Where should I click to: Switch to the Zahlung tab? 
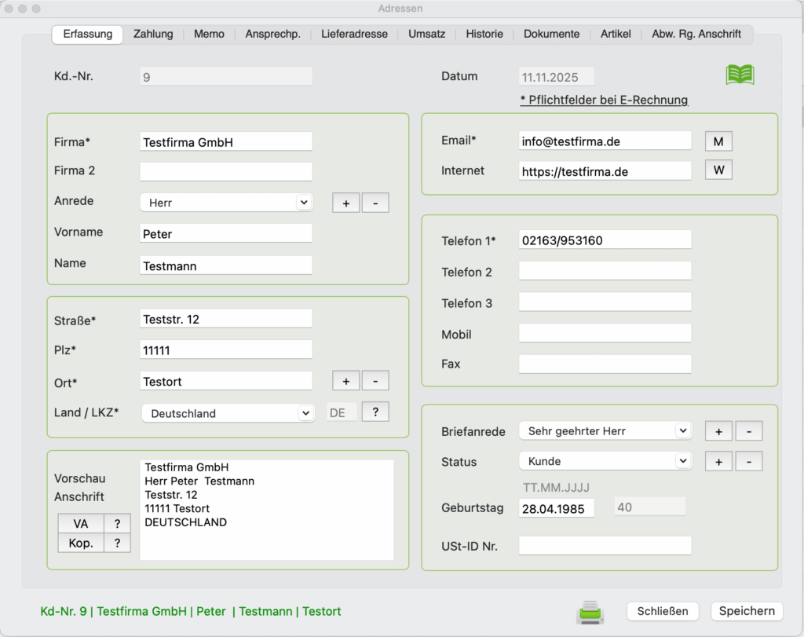(x=153, y=35)
